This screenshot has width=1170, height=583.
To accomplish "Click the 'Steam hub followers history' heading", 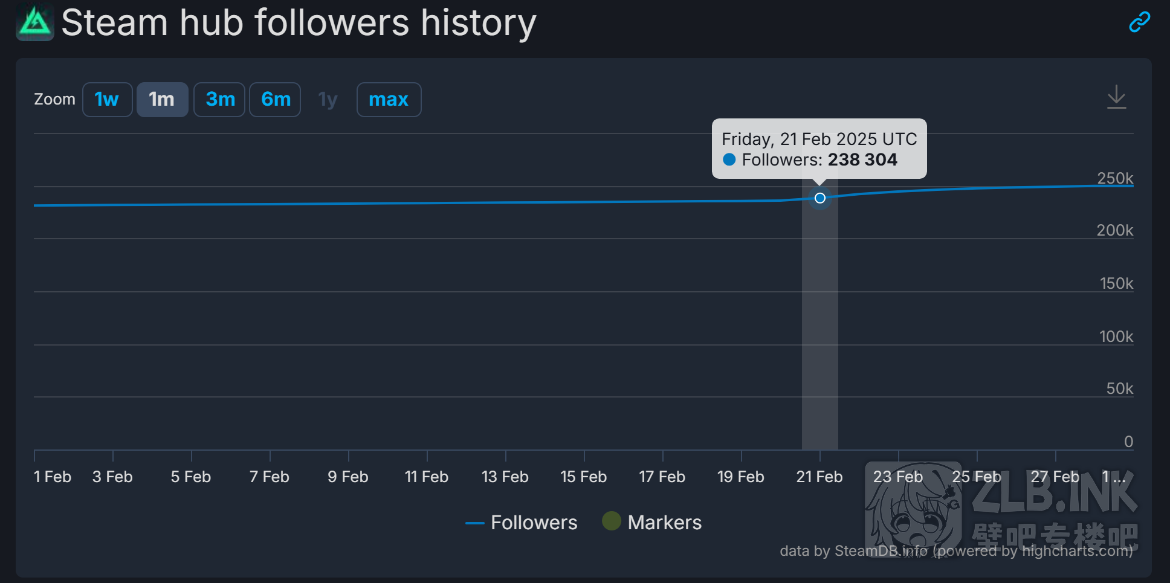I will [x=299, y=23].
